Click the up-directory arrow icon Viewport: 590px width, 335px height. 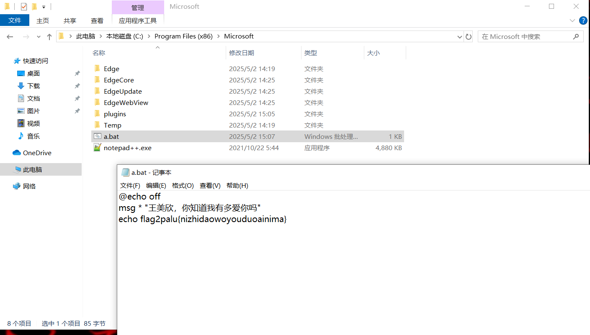[x=49, y=37]
